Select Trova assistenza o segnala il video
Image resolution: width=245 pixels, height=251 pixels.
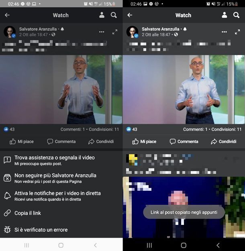[61, 160]
